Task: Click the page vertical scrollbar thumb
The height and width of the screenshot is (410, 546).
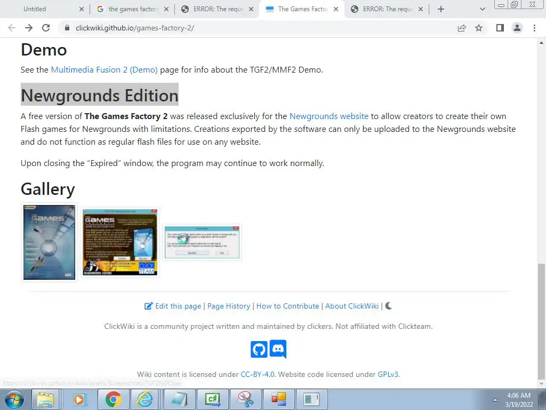Action: [x=541, y=321]
